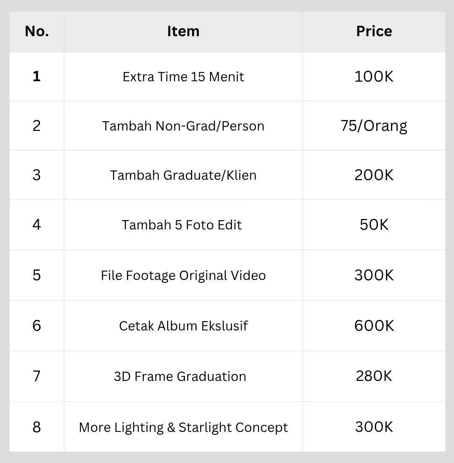Select the 'Extra Time 15 Menit' item

coord(183,77)
